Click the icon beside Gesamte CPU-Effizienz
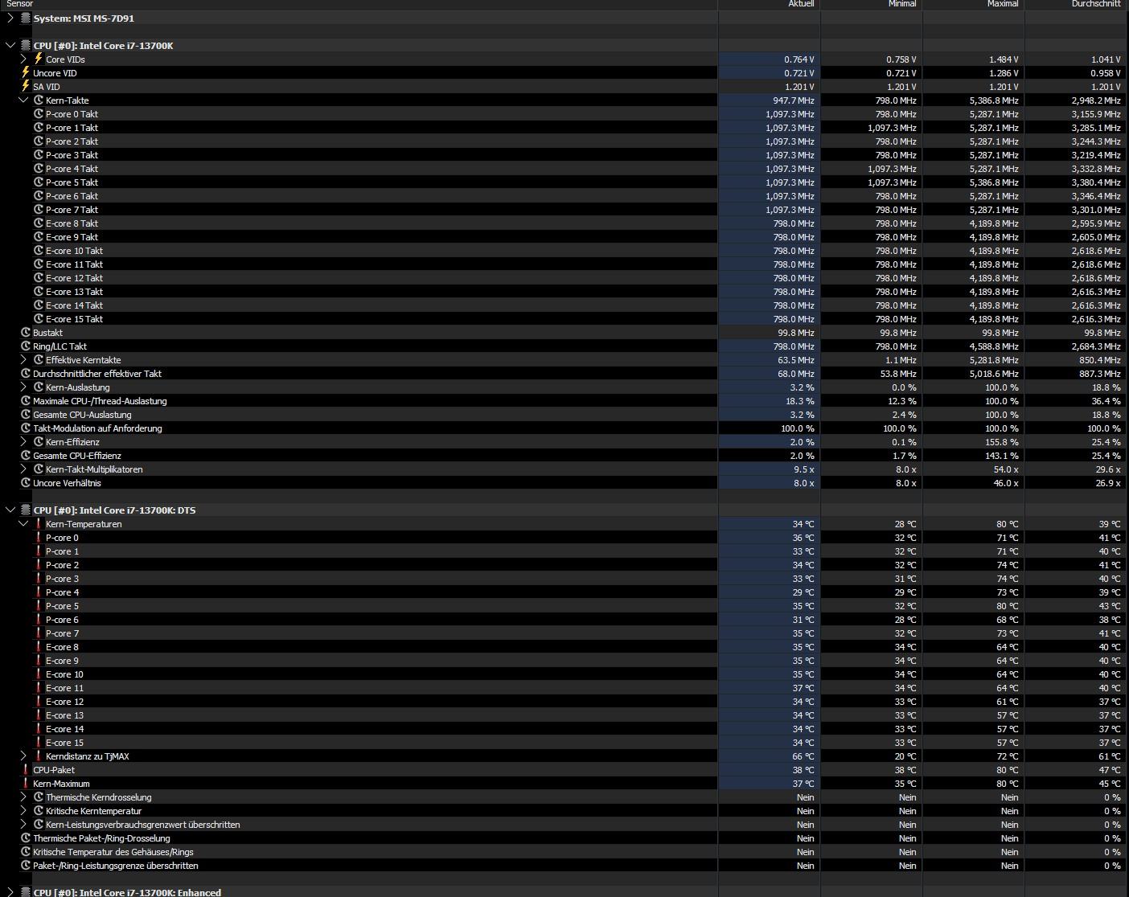Image resolution: width=1129 pixels, height=897 pixels. click(x=26, y=456)
